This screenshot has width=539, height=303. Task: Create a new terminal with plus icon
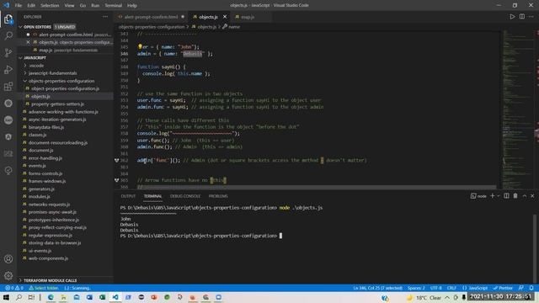(x=492, y=196)
